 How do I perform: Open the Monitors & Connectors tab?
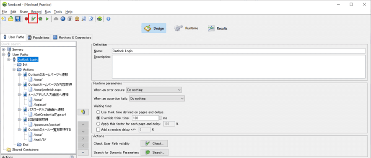pos(72,37)
